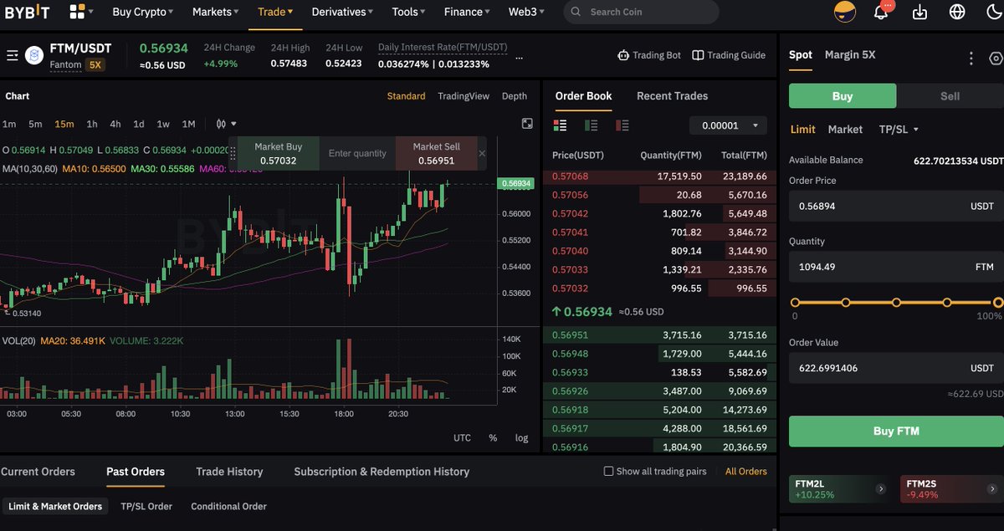The width and height of the screenshot is (1004, 531).
Task: Expand the Markets menu
Action: 215,12
